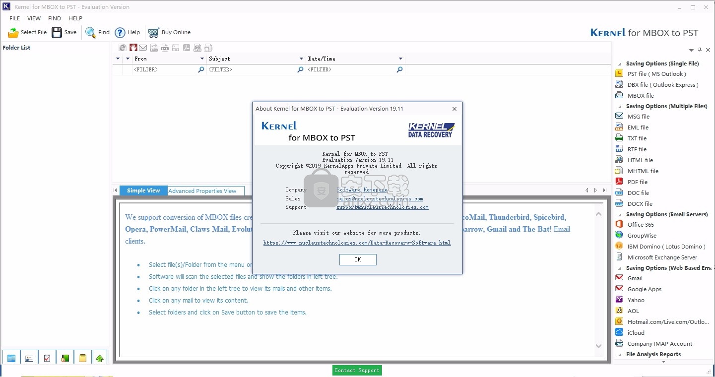
Task: Collapse Saving Options (Web Based Email) group
Action: [x=620, y=268]
